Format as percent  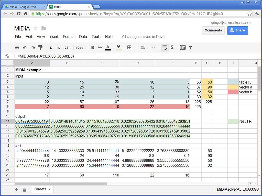click(59, 48)
